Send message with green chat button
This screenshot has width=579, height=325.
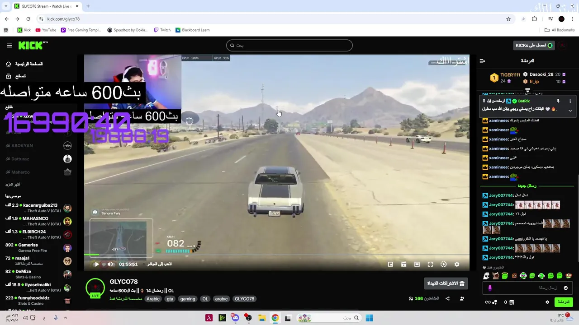pos(564,302)
